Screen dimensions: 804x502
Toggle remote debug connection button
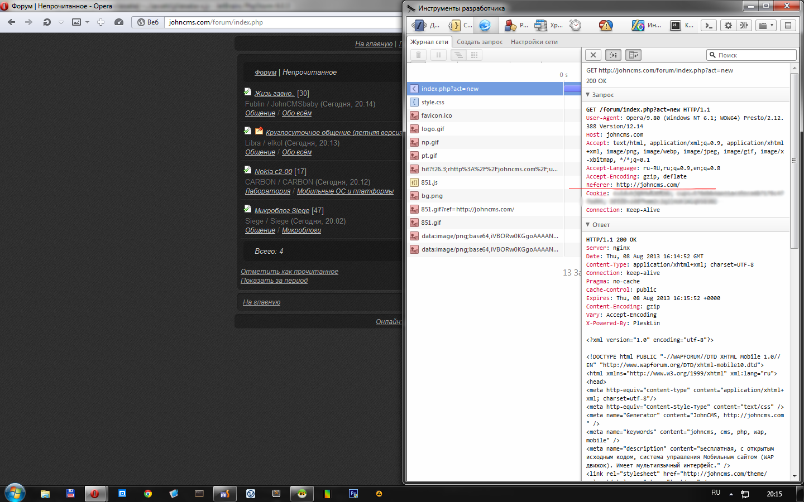coord(743,25)
